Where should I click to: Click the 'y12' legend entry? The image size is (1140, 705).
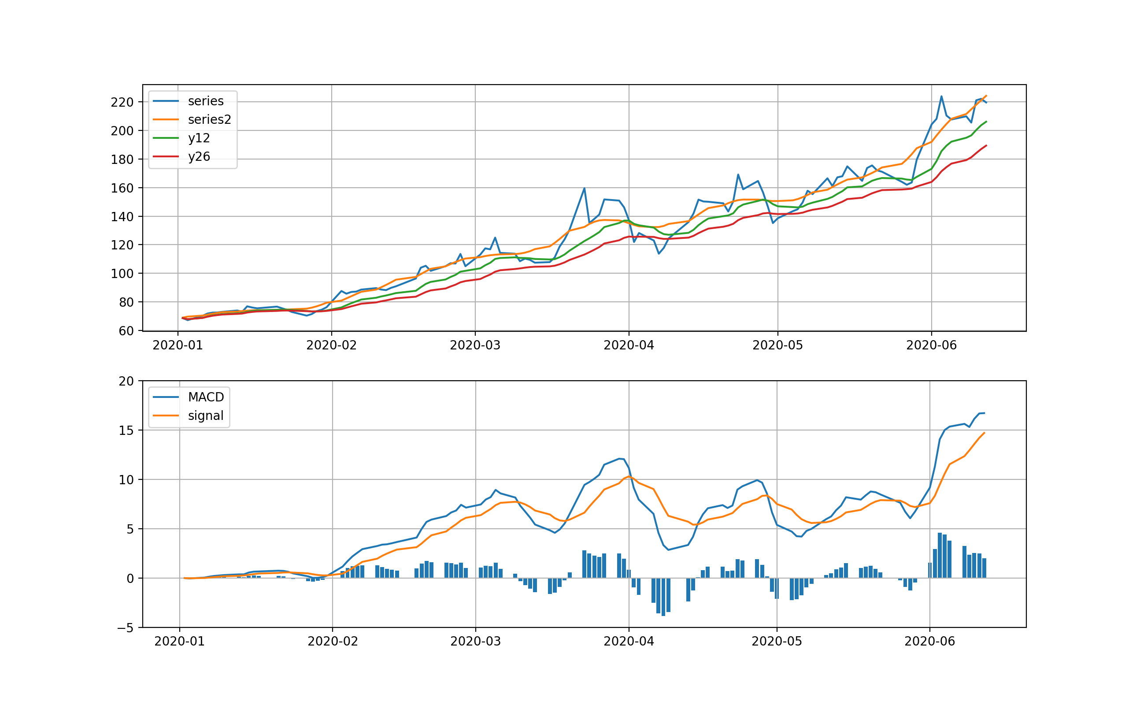tap(199, 138)
